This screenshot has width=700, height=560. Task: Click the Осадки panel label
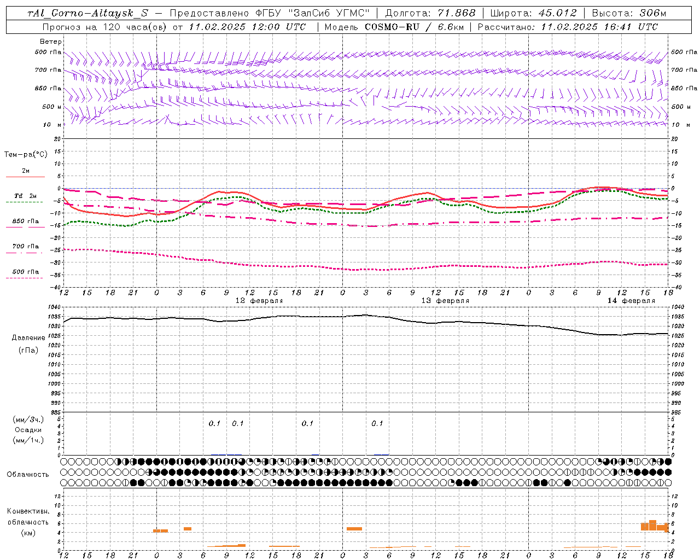tap(28, 430)
